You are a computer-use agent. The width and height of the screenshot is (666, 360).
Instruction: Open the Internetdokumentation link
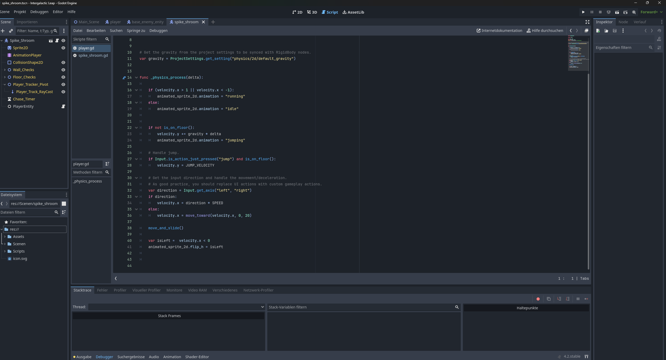(x=499, y=31)
